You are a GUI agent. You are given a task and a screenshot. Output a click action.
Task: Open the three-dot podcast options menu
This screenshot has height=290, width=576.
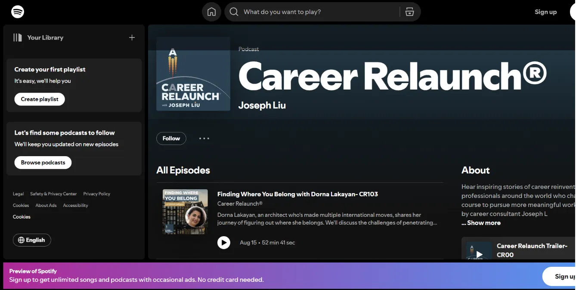coord(204,139)
